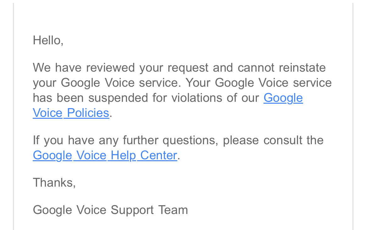Click the word "Help" in Help Center link
365x230 pixels.
[x=123, y=155]
